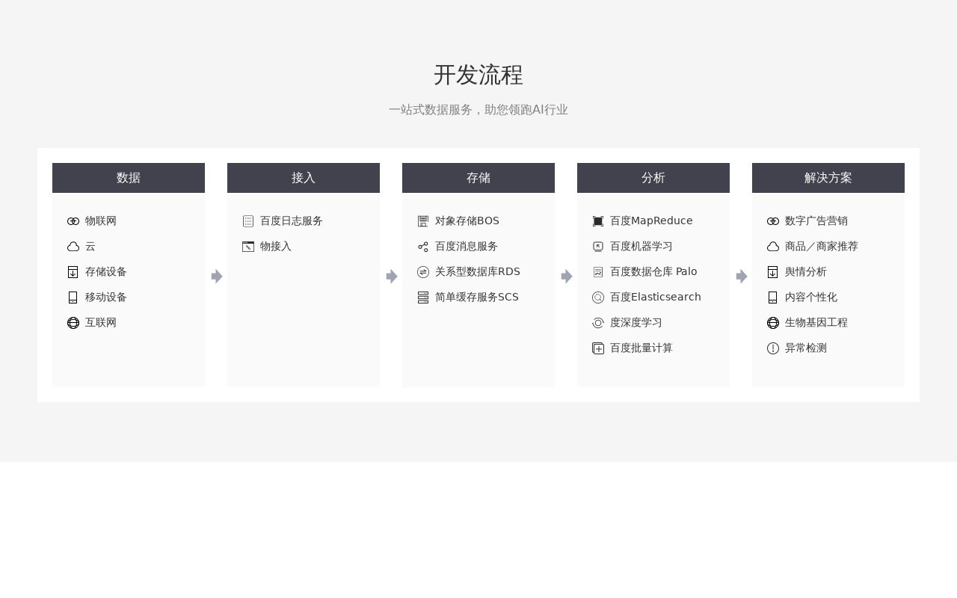Screen dimensions: 957x598
Task: Select the 解决方案 column header
Action: point(828,178)
